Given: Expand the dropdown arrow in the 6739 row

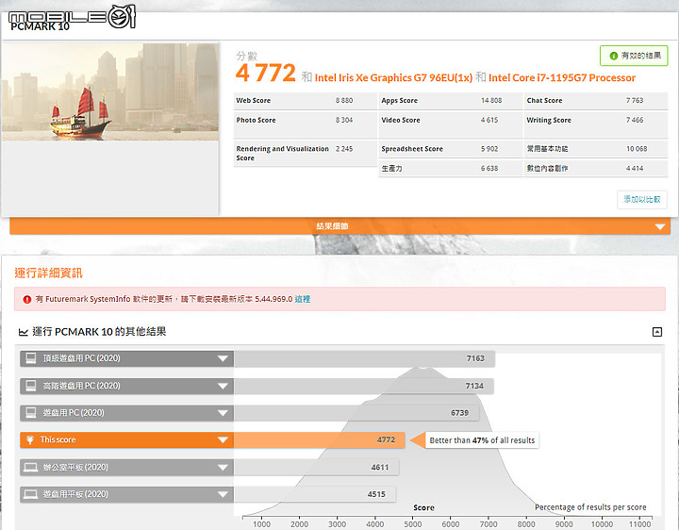Looking at the screenshot, I should point(223,413).
